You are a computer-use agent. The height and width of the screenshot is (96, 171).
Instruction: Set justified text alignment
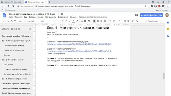tap(105, 21)
